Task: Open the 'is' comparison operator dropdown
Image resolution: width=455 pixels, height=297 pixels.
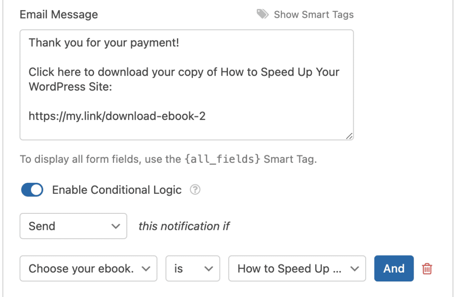Action: tap(193, 269)
